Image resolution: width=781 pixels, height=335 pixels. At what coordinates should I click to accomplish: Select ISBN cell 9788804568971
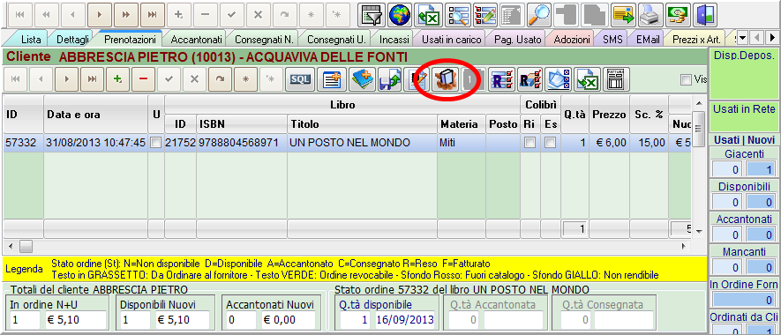tap(242, 143)
